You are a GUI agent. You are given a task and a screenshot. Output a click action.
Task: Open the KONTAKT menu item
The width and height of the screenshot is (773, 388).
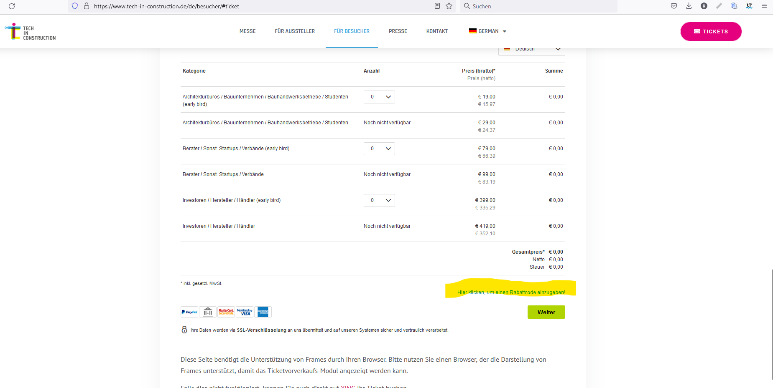(437, 31)
